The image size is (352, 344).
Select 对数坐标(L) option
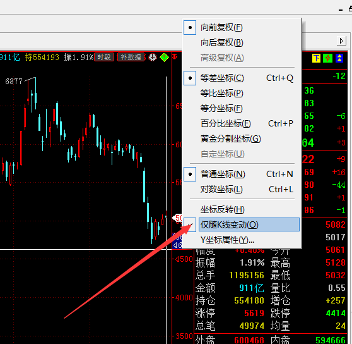[x=242, y=190]
